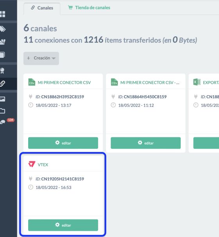Open the stacked pages icon in sidebar

3,55
